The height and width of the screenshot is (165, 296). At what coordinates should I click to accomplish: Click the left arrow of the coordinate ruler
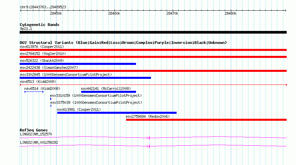point(21,10)
